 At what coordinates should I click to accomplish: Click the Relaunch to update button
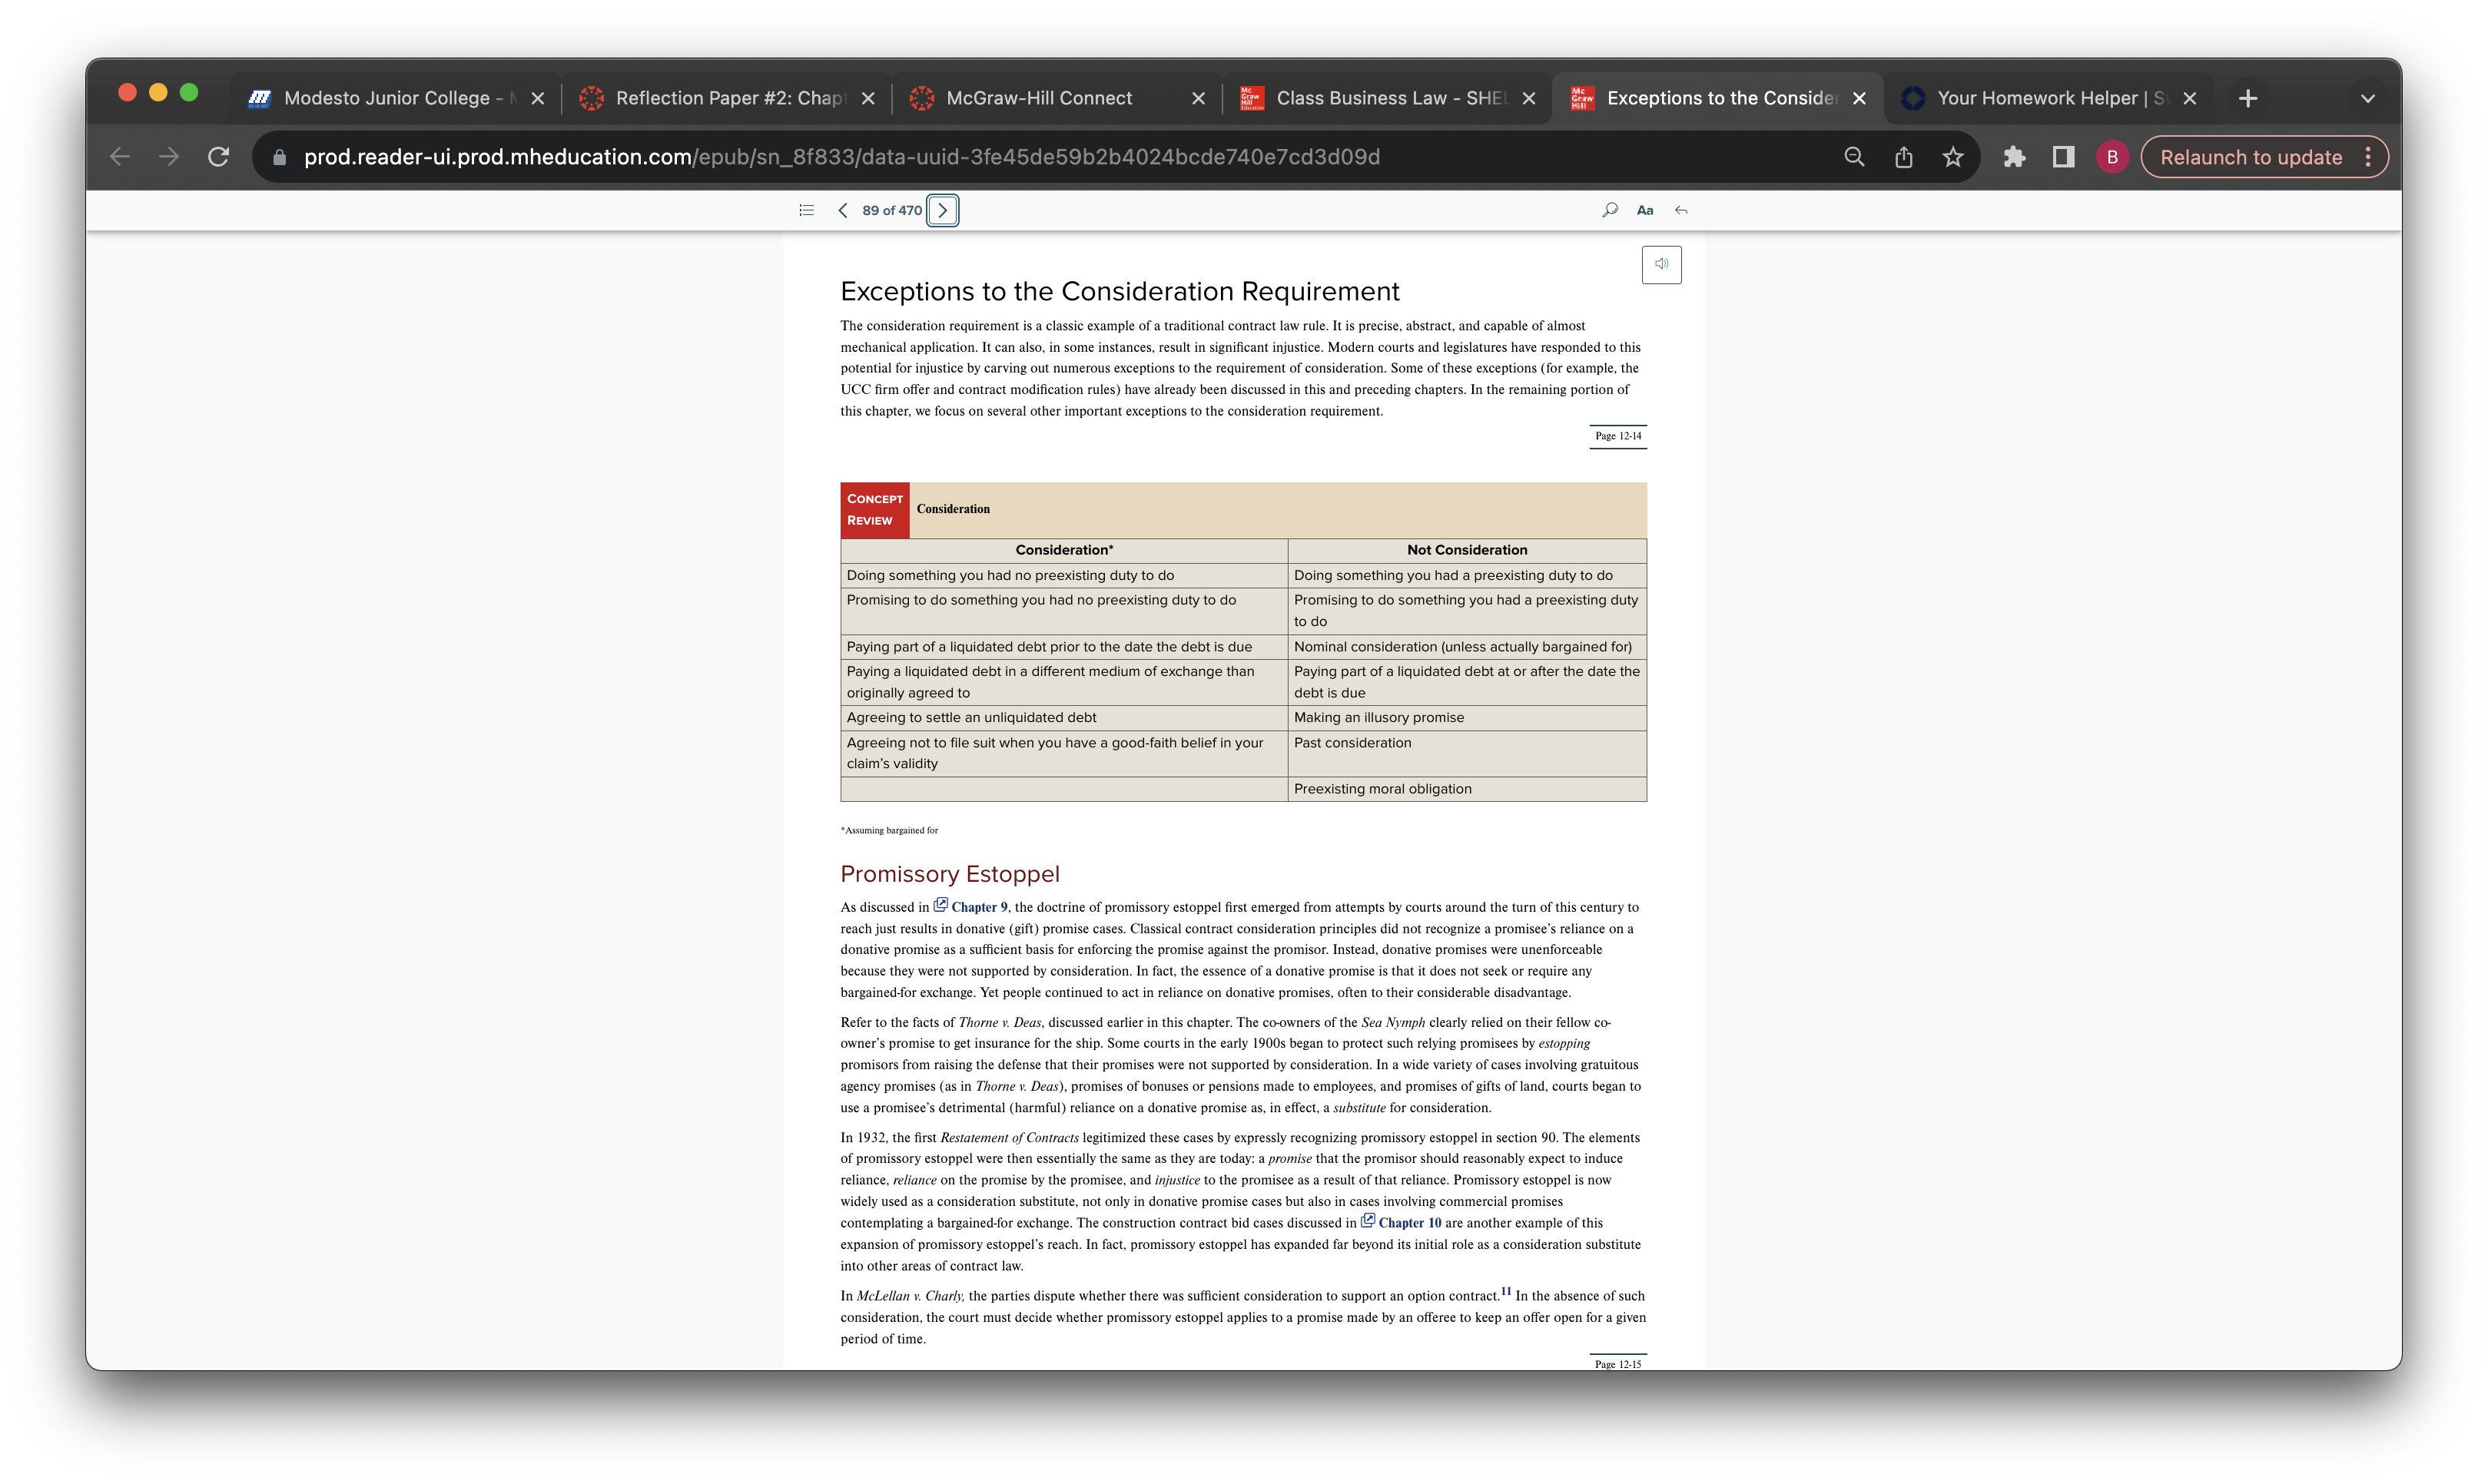2250,157
